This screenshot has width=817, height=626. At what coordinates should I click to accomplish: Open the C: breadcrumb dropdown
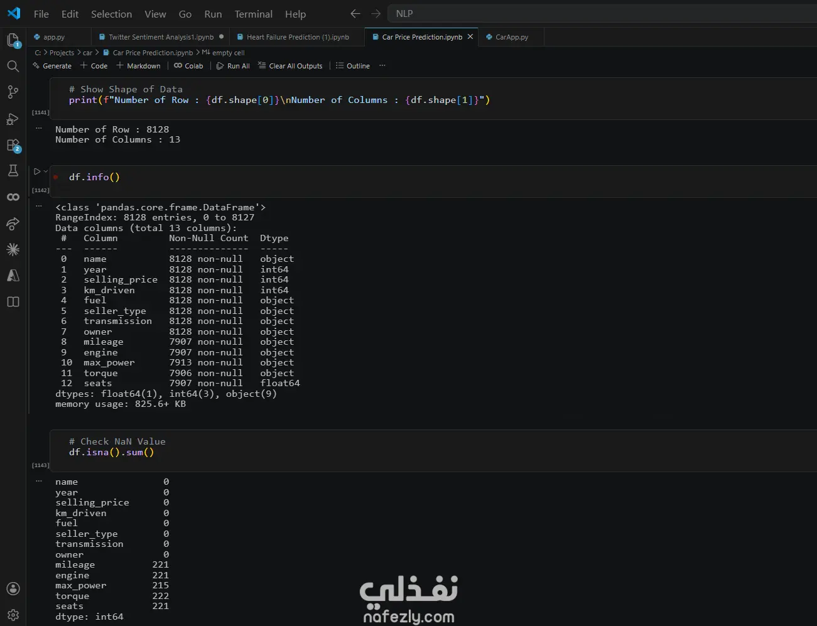click(x=38, y=53)
